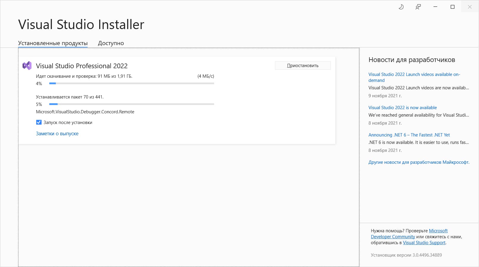Click 'We've reached general availability' summary text
The image size is (479, 267).
419,115
